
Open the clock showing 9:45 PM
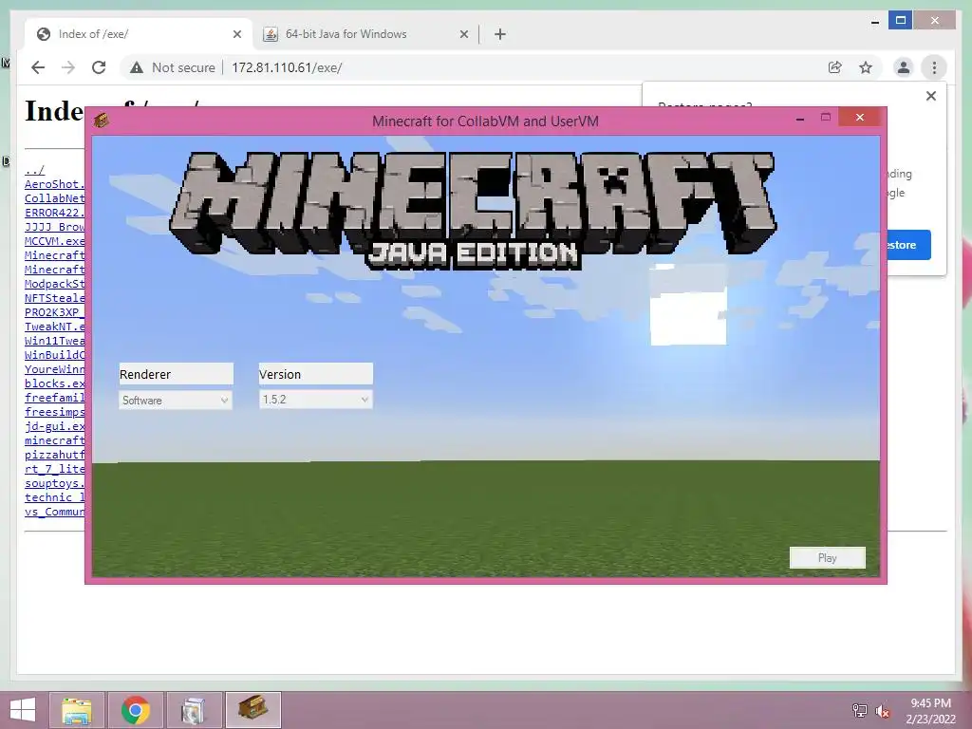point(930,711)
